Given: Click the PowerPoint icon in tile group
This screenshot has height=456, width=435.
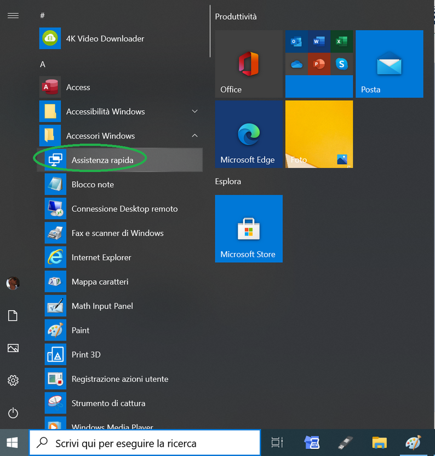Looking at the screenshot, I should (319, 64).
